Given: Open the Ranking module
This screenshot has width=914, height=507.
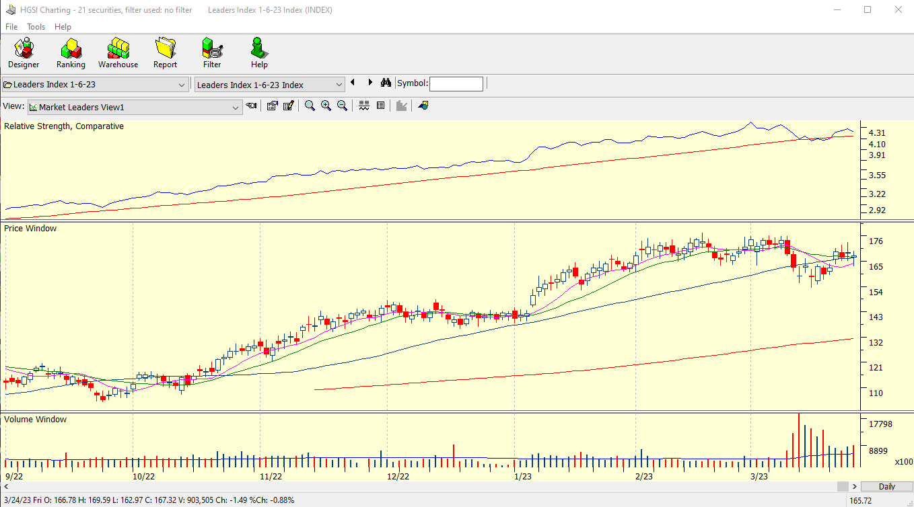Looking at the screenshot, I should (x=71, y=53).
